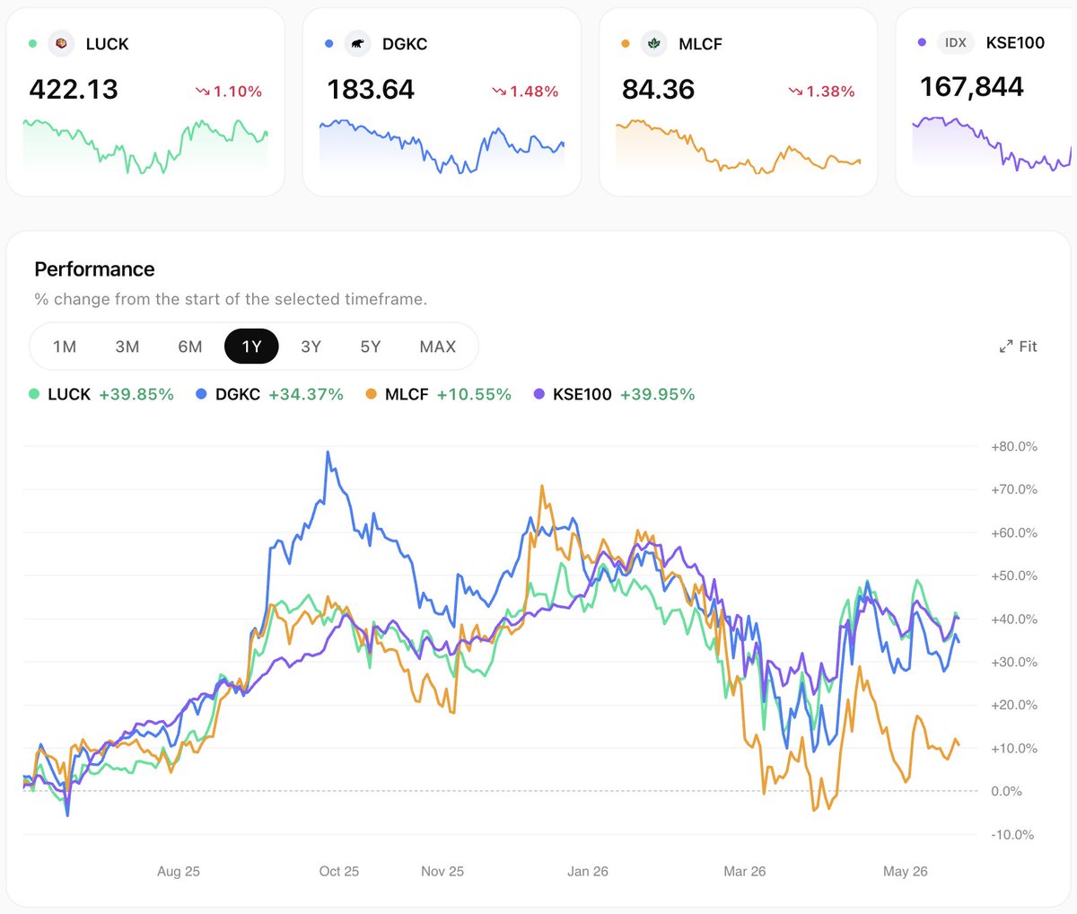Click the Fit chart button
The width and height of the screenshot is (1077, 914).
click(x=1019, y=347)
